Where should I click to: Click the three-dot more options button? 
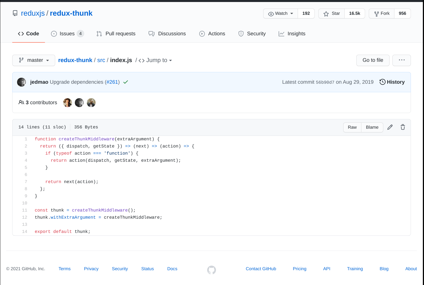[402, 60]
